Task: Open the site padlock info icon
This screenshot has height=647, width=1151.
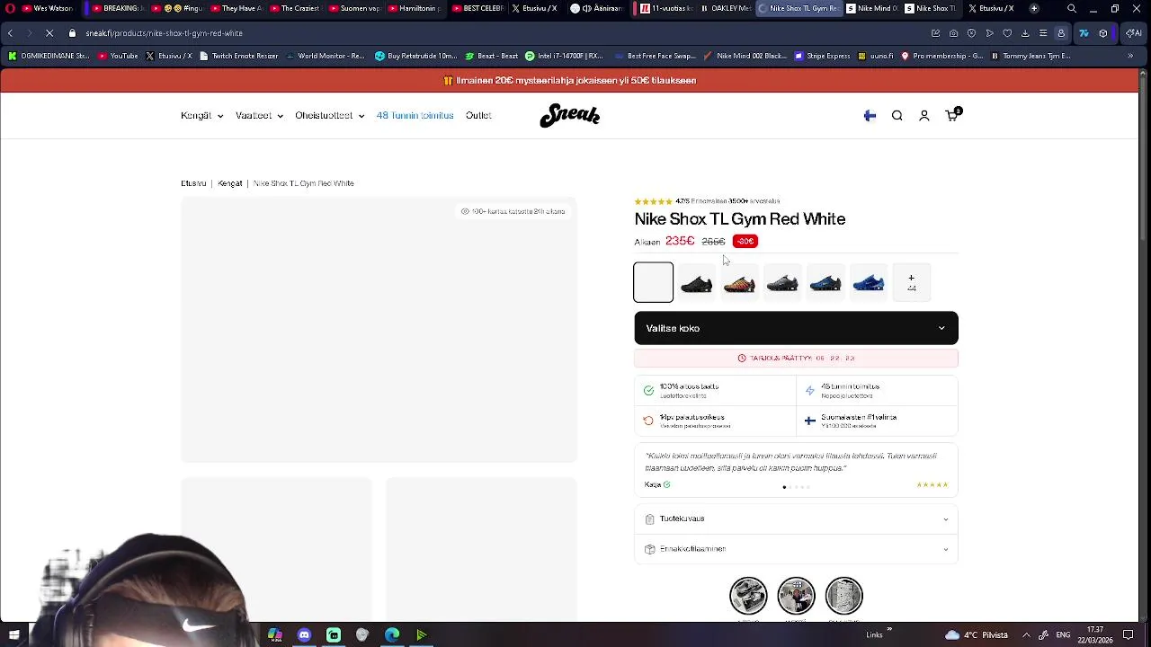Action: click(73, 33)
